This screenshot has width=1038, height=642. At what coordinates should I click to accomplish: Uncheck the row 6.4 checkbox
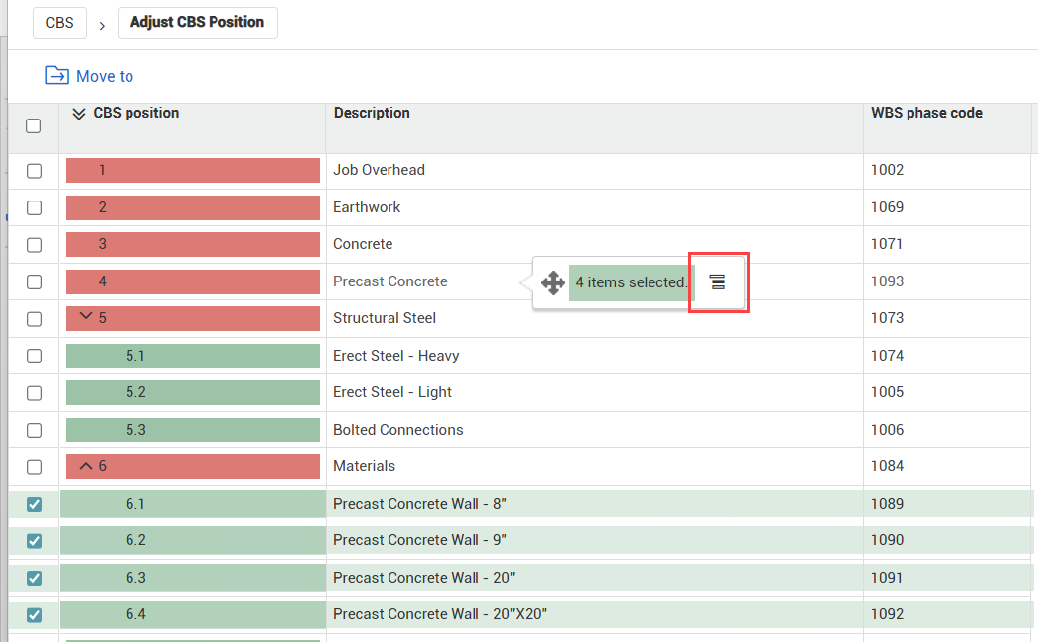[34, 615]
